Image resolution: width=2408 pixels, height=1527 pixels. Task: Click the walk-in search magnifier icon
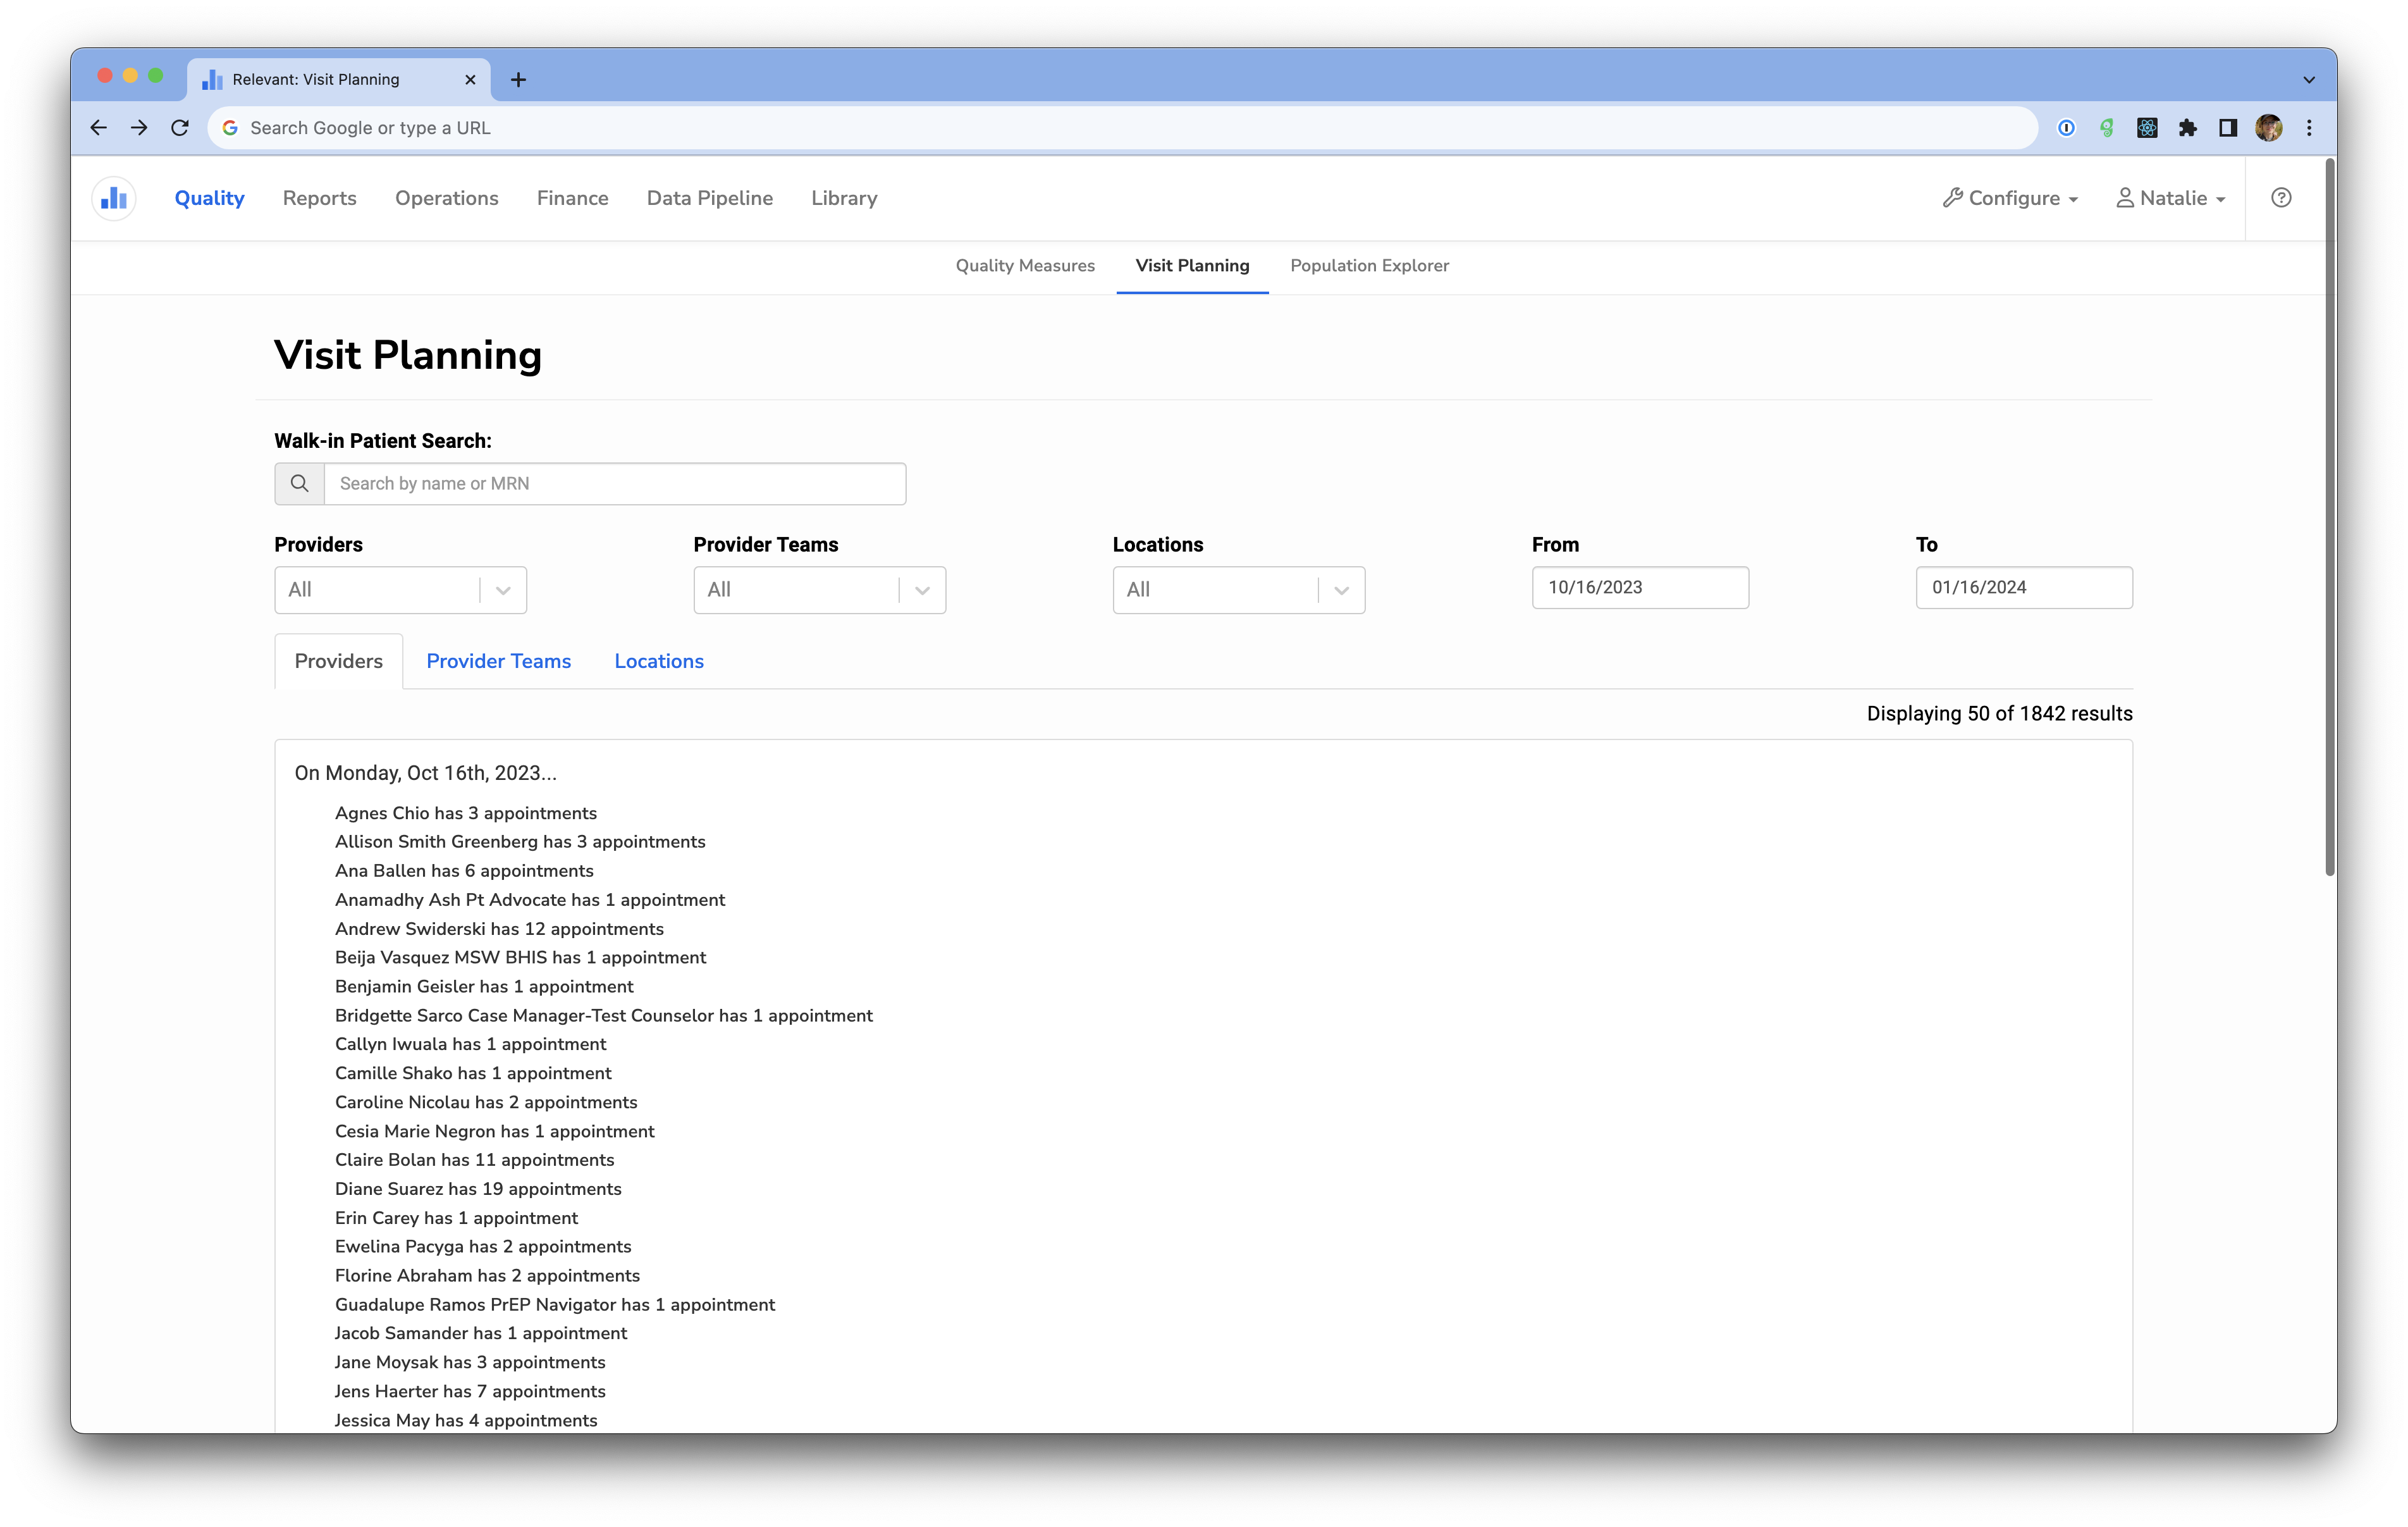[299, 485]
